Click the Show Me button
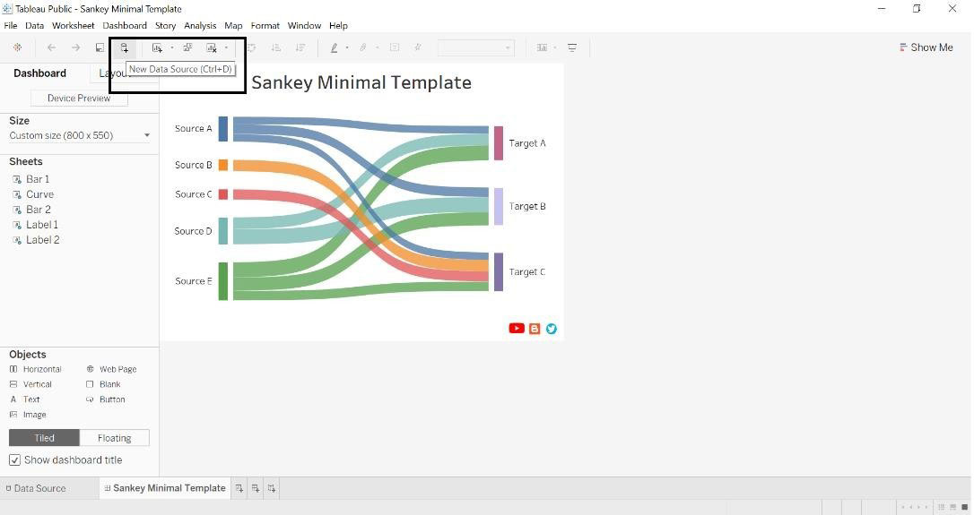 (926, 47)
